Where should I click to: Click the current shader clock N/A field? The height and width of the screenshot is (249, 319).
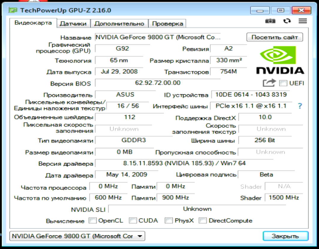click(284, 186)
